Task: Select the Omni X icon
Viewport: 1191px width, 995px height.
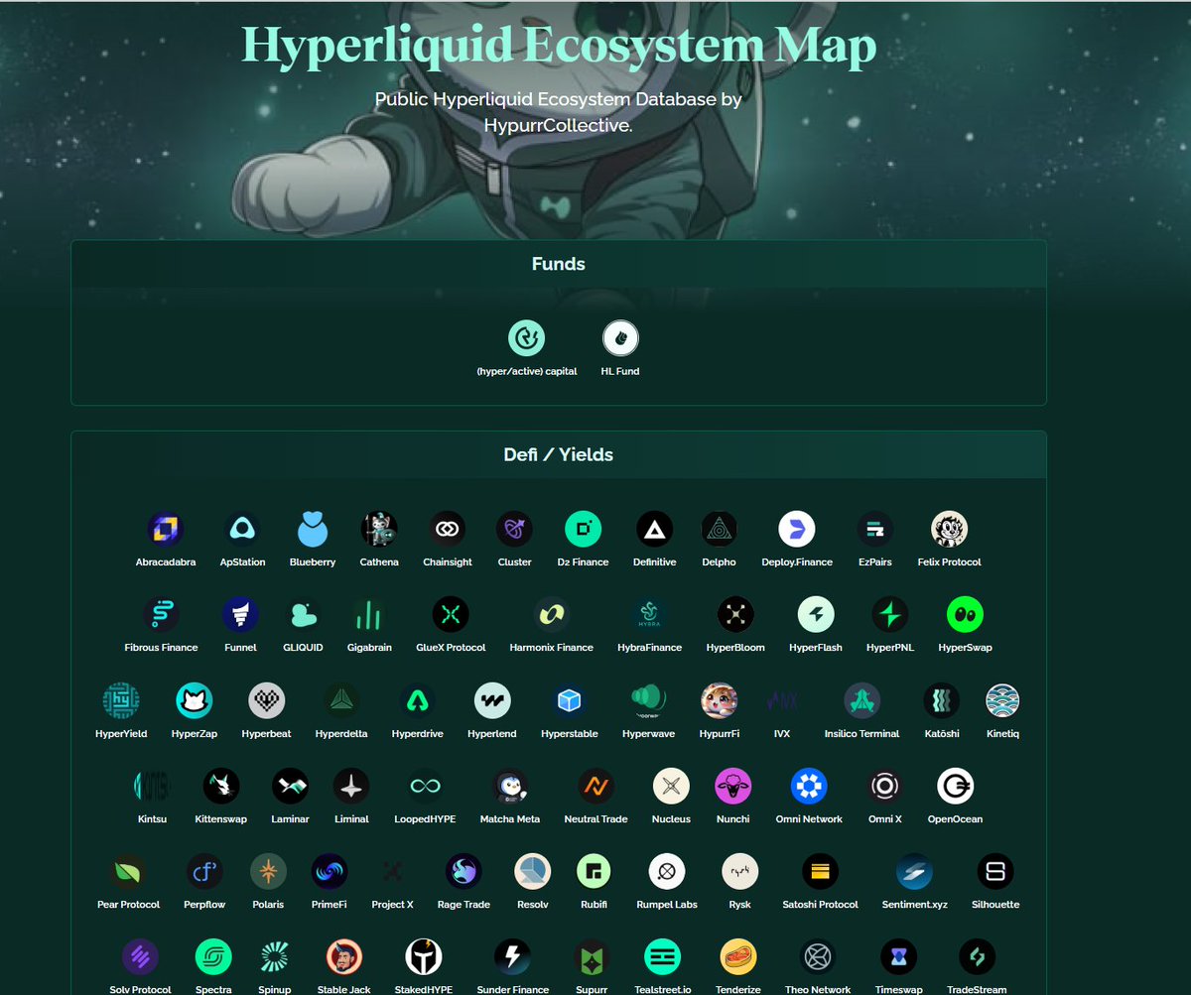Action: (884, 787)
